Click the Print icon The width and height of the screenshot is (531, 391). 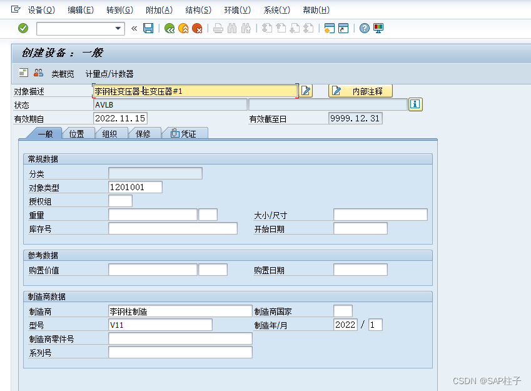218,28
